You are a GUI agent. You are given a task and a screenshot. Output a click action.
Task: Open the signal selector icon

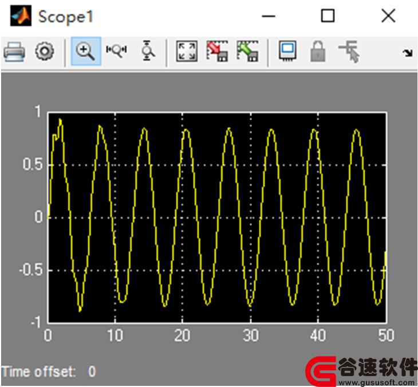349,52
